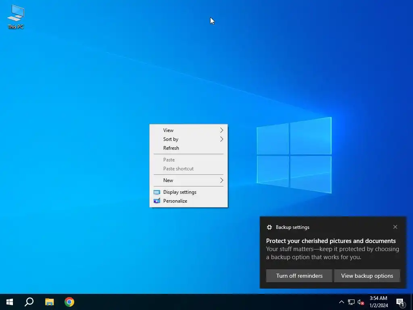Dismiss the Backup settings notification
This screenshot has height=310, width=413.
pyautogui.click(x=395, y=227)
